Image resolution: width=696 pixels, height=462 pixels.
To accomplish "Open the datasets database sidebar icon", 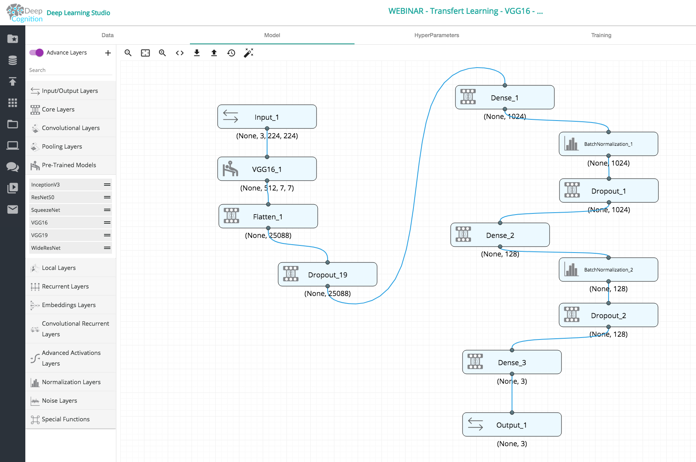I will [x=13, y=60].
